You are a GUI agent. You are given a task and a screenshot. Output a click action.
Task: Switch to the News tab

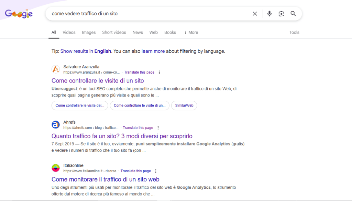[x=137, y=33]
